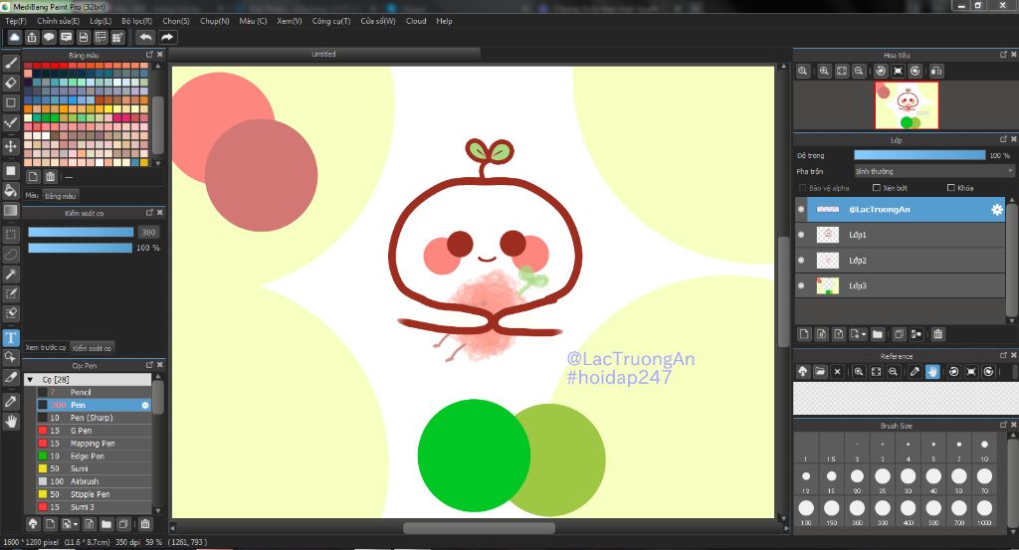Image resolution: width=1019 pixels, height=550 pixels.
Task: Duplicate the selected layer
Action: (x=899, y=334)
